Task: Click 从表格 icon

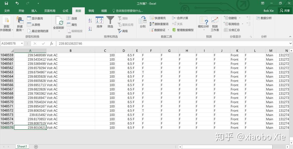Action: (29, 24)
